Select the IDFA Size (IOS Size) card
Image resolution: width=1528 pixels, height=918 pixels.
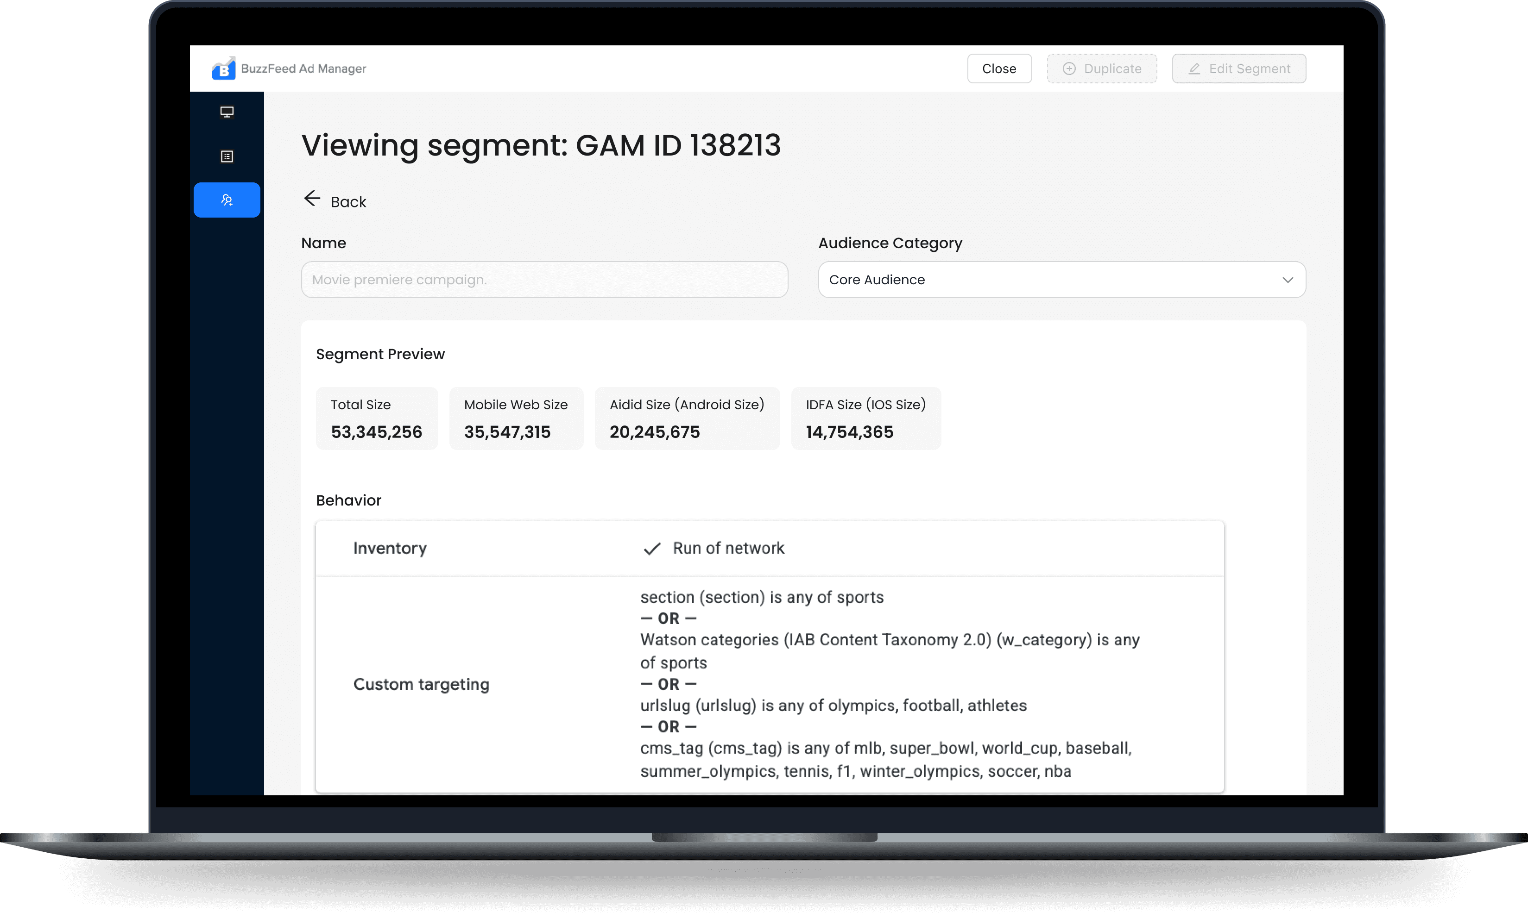coord(865,418)
